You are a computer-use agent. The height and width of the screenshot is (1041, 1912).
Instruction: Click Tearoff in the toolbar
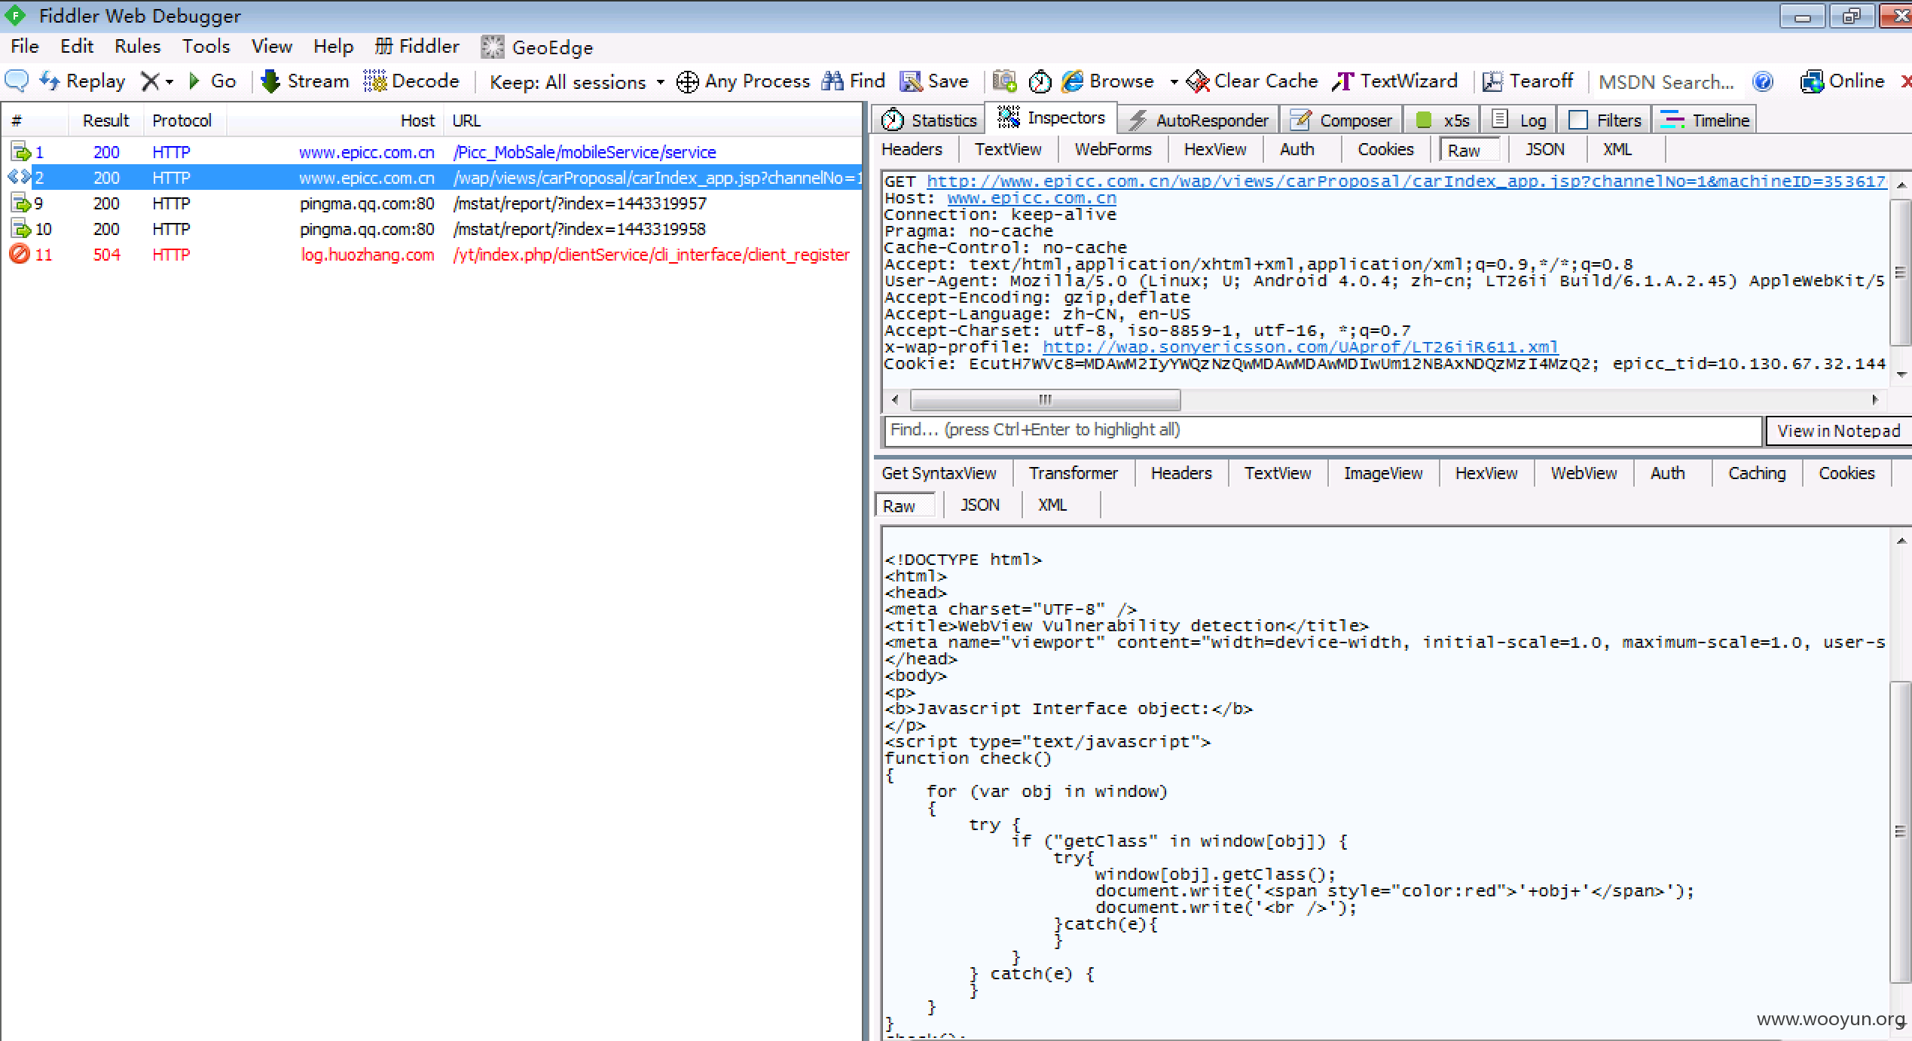[x=1528, y=81]
